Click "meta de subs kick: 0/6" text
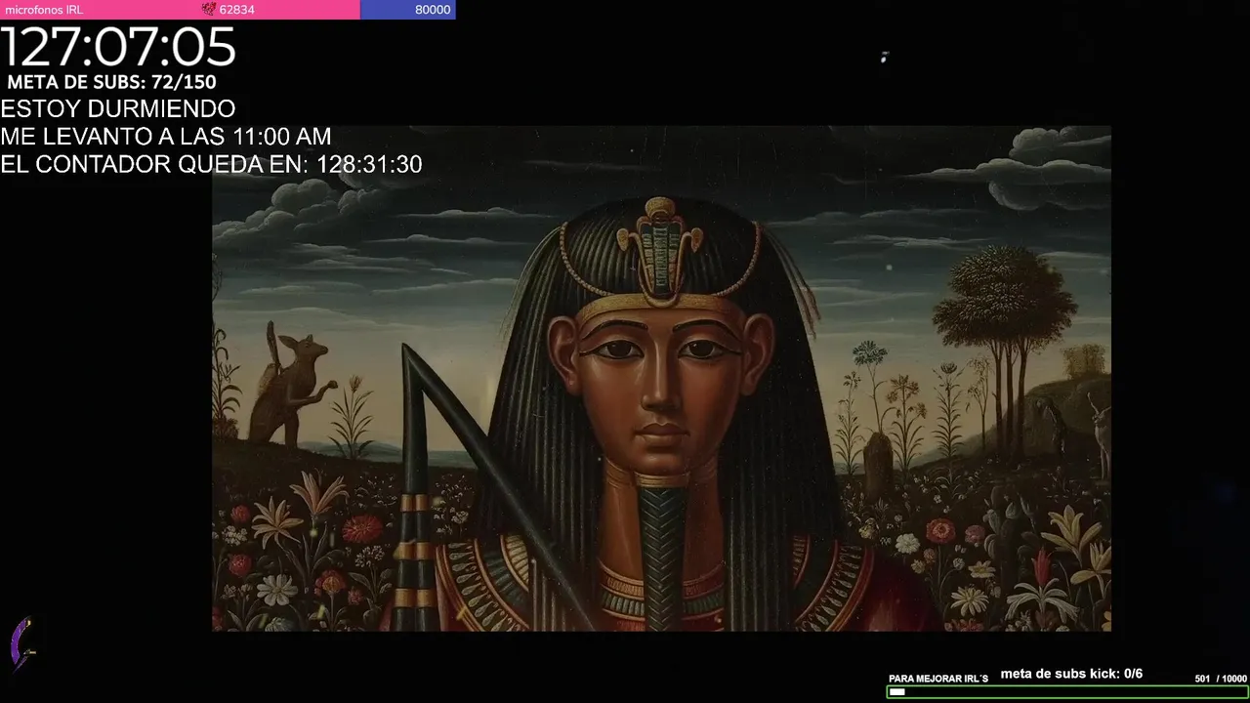The image size is (1250, 703). [1071, 674]
